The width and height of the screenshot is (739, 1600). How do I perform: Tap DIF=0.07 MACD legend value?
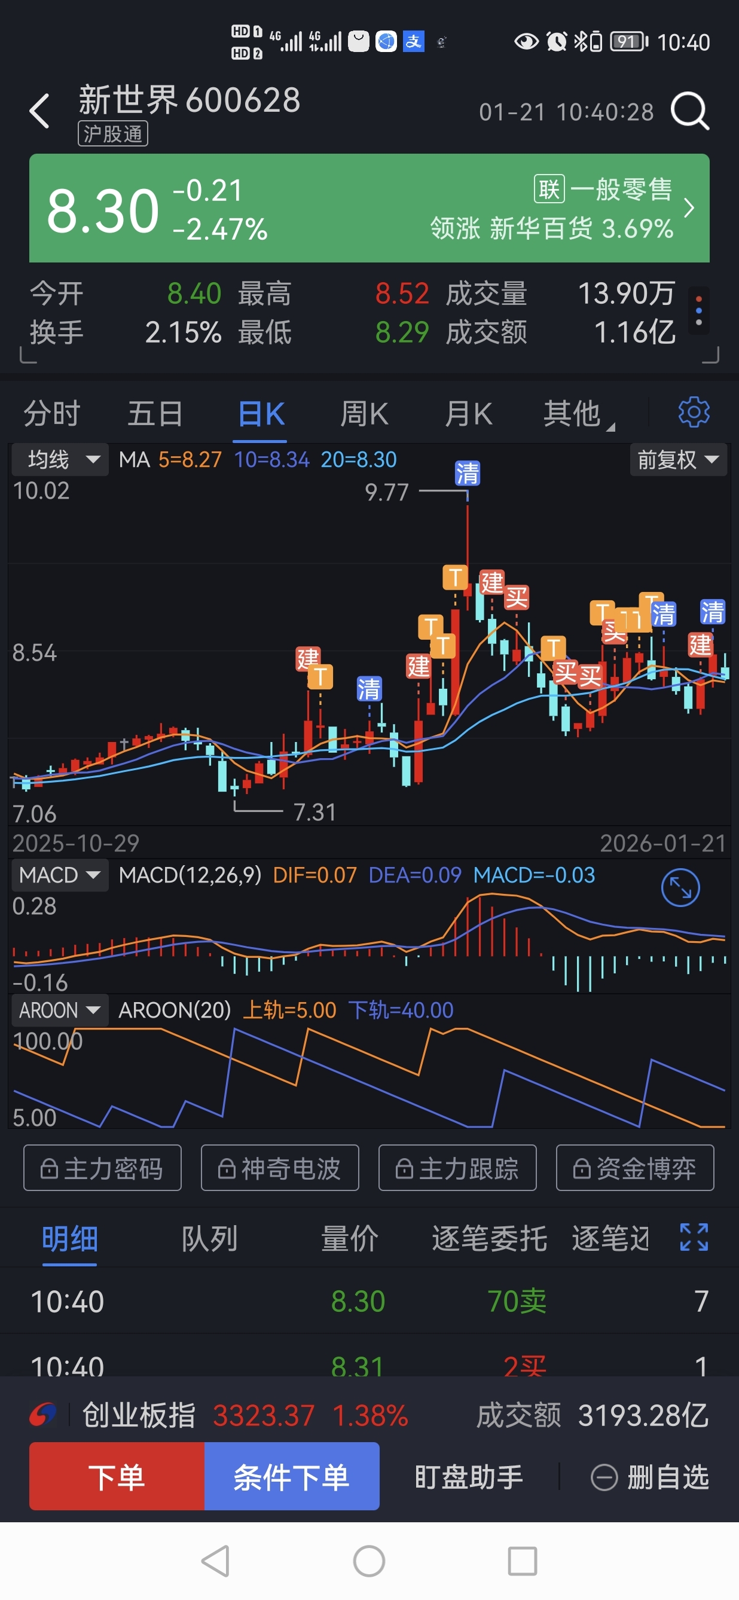pos(315,875)
